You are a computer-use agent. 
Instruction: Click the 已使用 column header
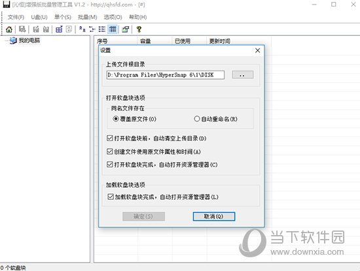click(x=189, y=41)
